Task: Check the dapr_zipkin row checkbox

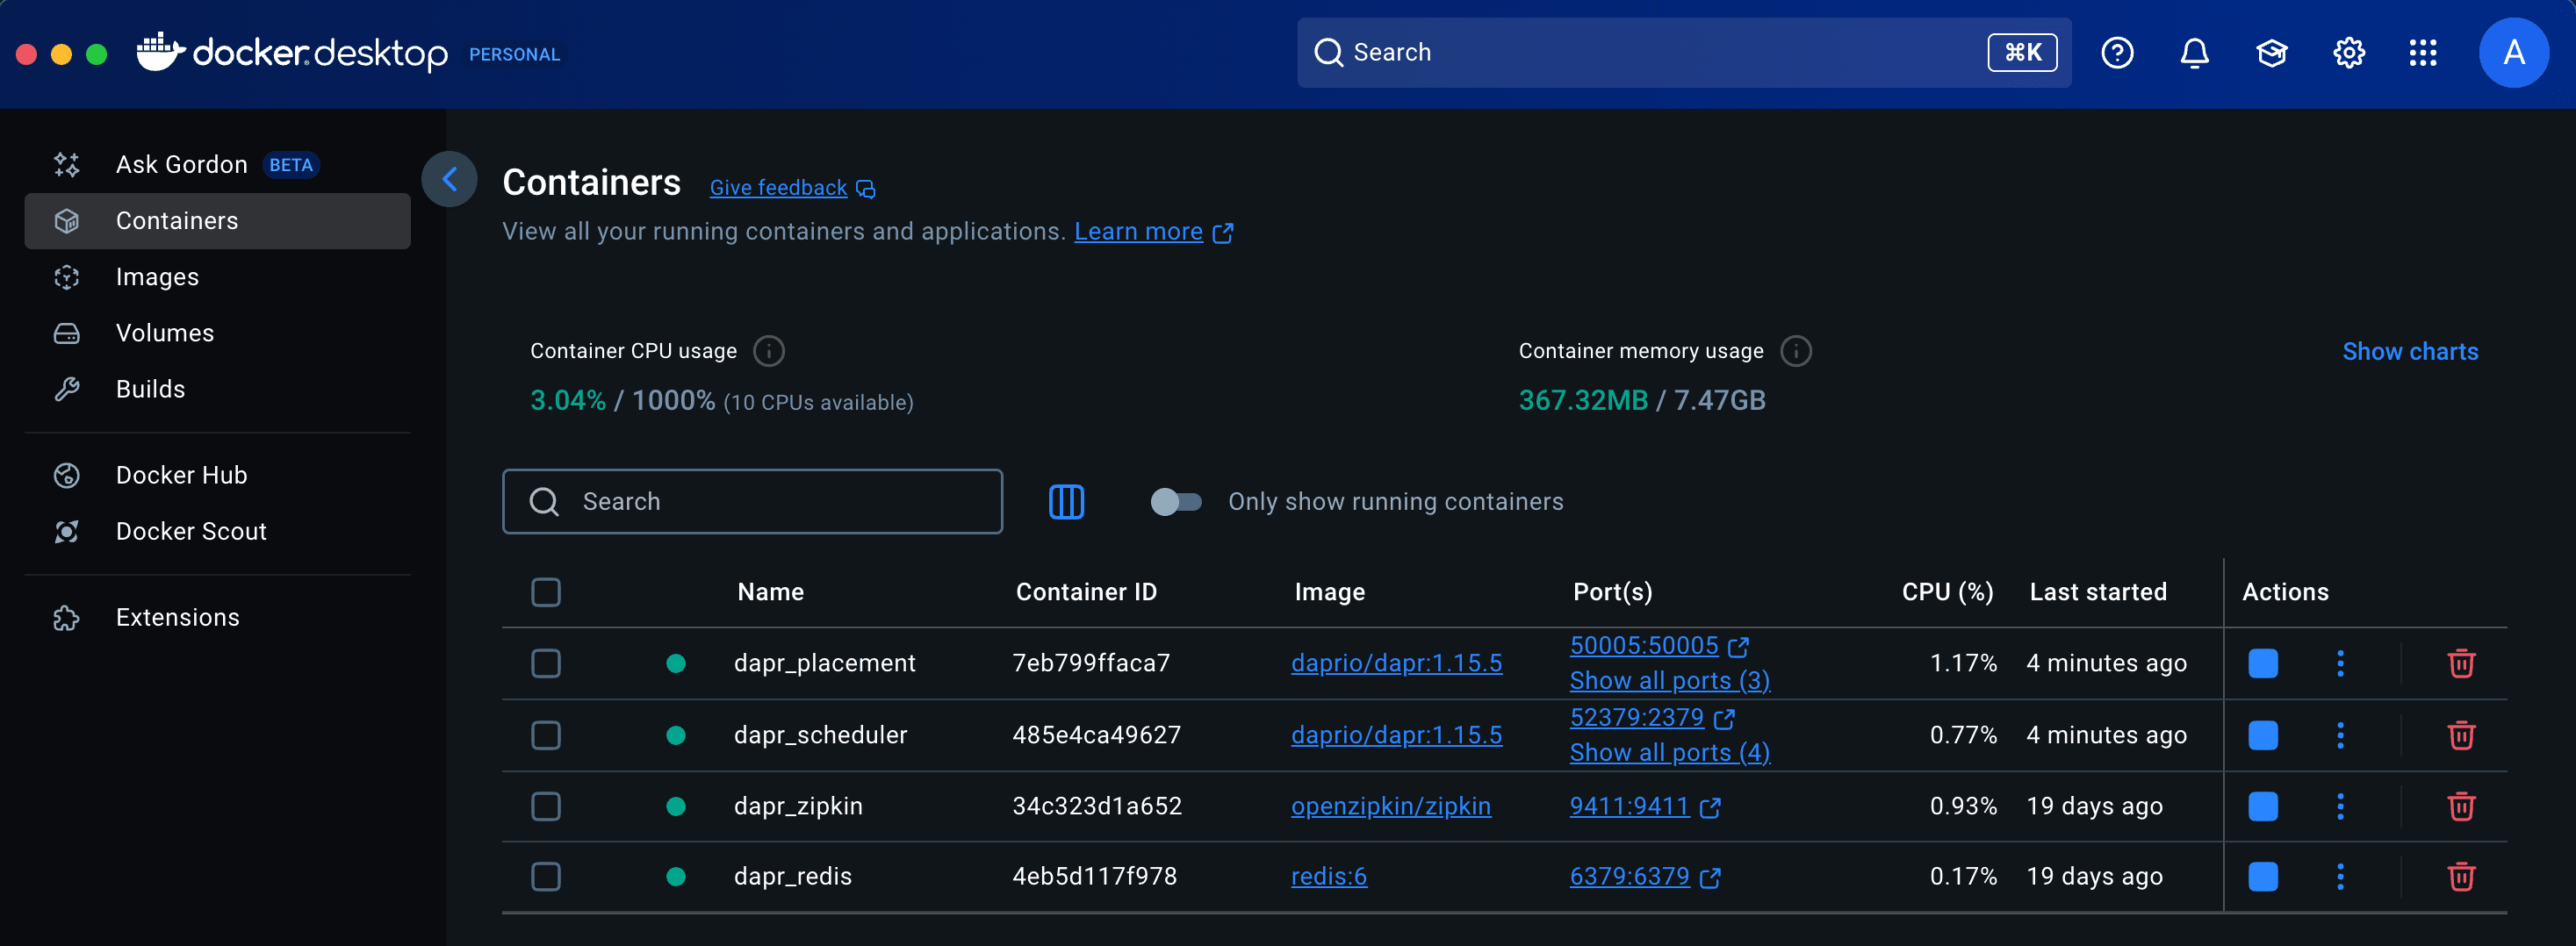Action: click(546, 806)
